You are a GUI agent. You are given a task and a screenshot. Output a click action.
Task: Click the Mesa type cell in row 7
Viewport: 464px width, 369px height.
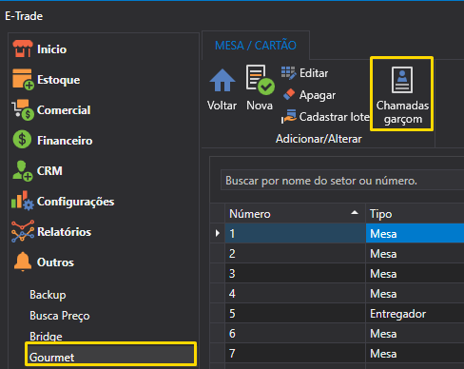coord(415,353)
